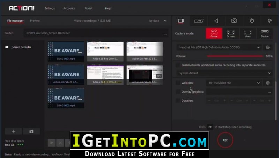Browse folder path with ellipsis button
Screen dimensions: 279x158
(165, 34)
